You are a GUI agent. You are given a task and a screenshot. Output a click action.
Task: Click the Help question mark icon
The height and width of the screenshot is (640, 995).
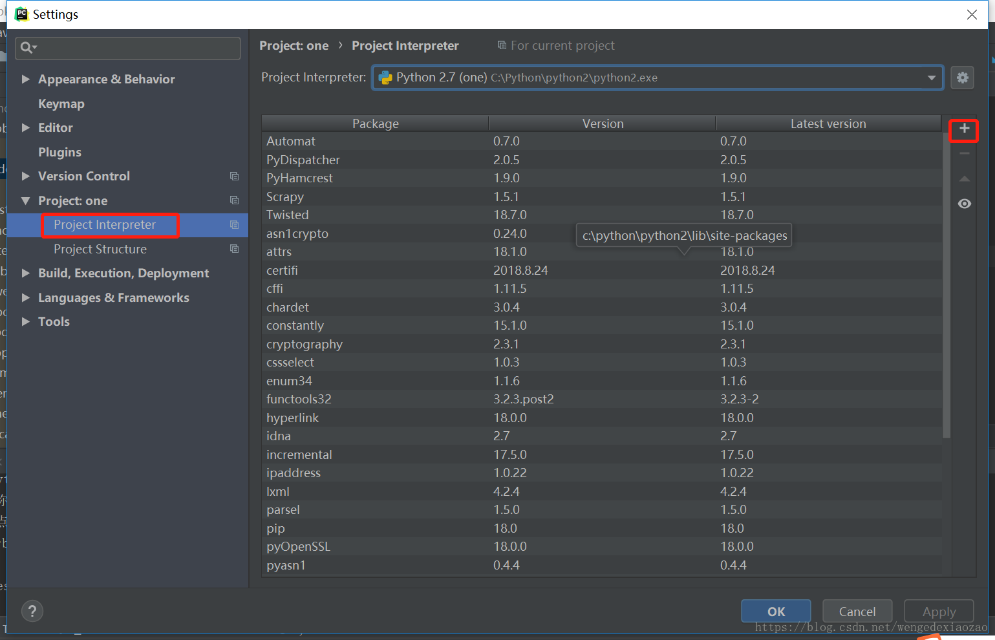click(x=32, y=610)
